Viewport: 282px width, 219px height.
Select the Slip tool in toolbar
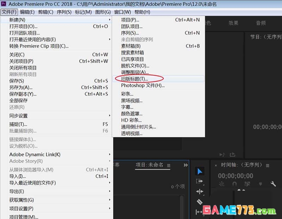click(x=199, y=212)
